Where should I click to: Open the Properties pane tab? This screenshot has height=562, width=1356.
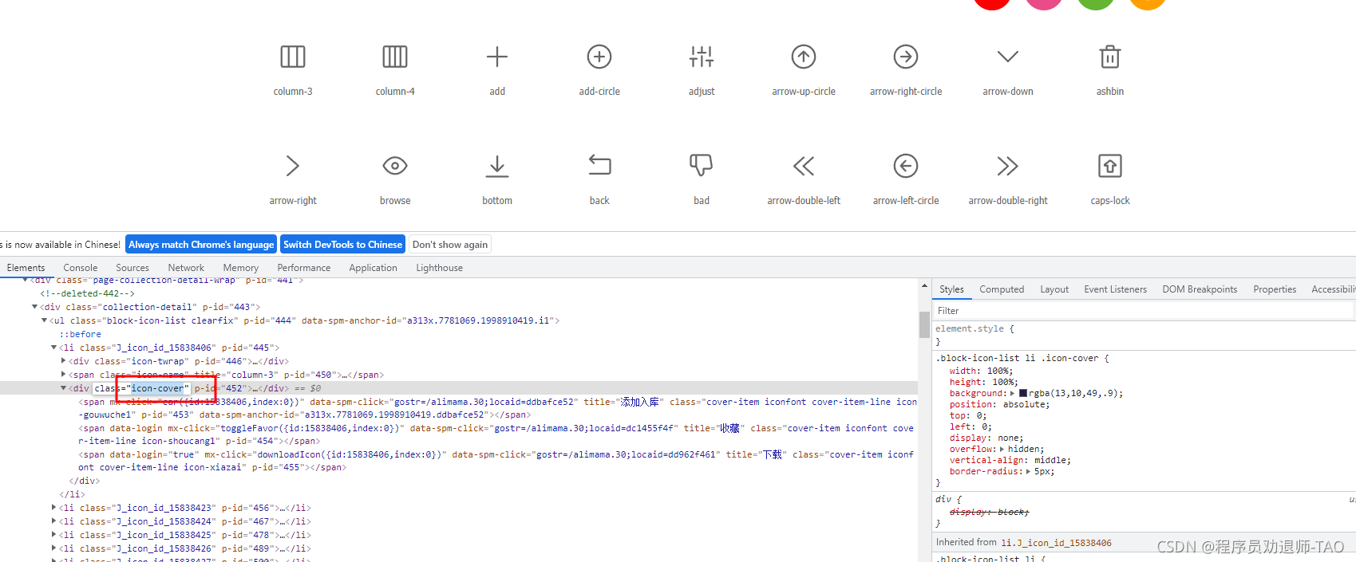point(1275,289)
